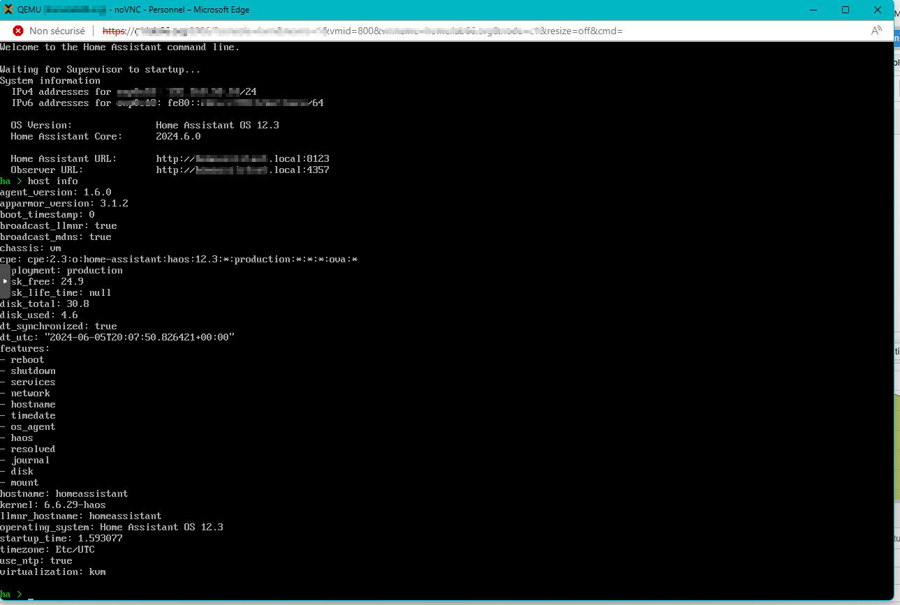Screen dimensions: 900x605
Task: Click the '- resolved' feature entry
Action: (28, 449)
